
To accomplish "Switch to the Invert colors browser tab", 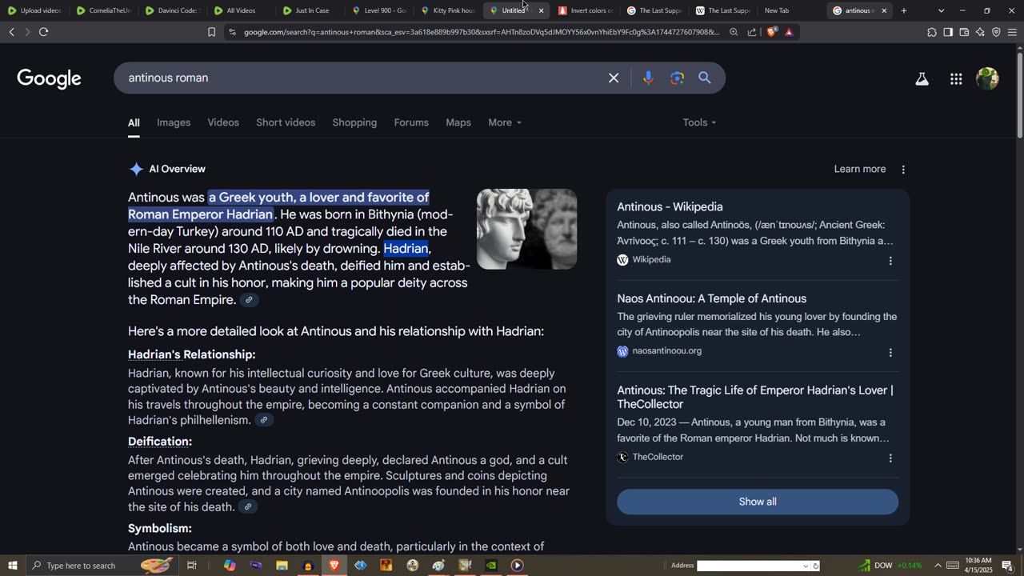I will click(584, 10).
